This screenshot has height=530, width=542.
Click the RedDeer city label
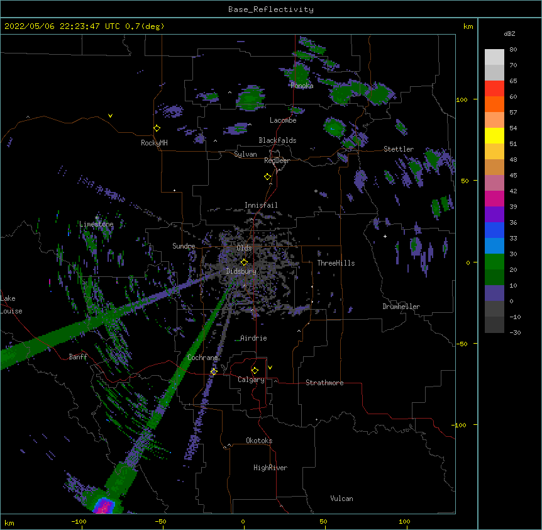click(277, 161)
